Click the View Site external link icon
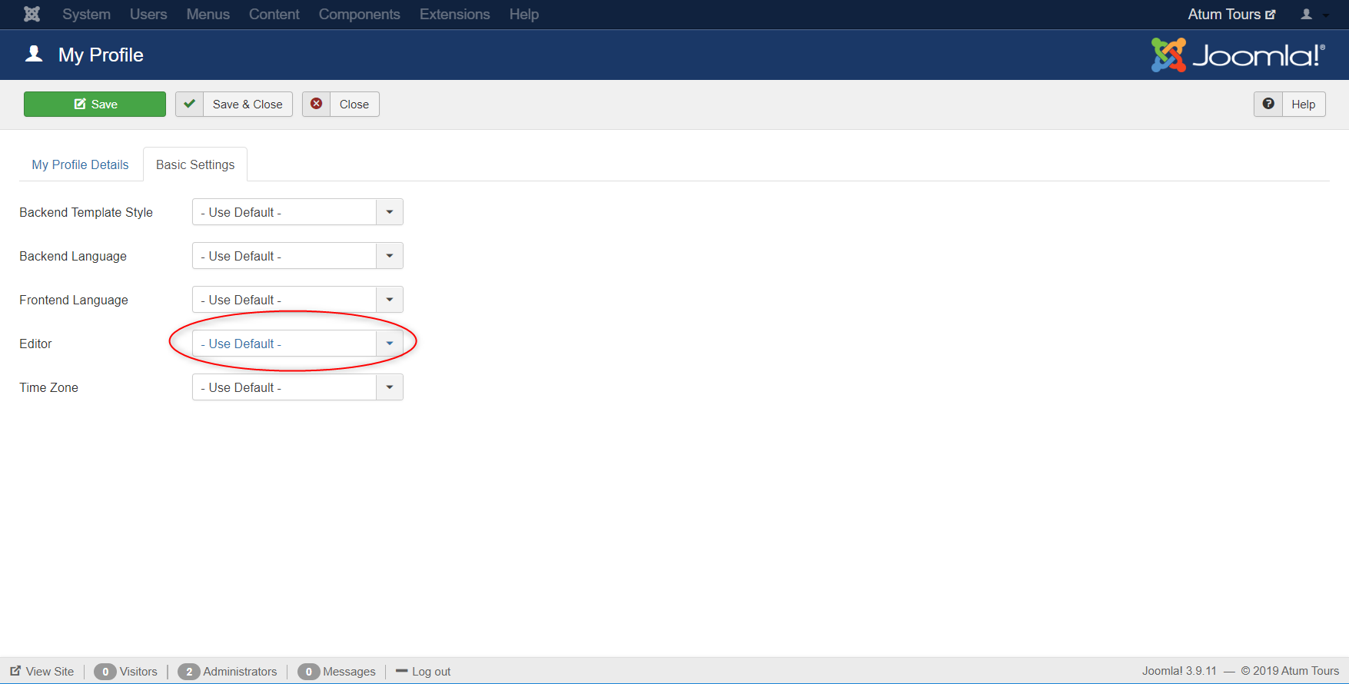The width and height of the screenshot is (1349, 684). [15, 671]
